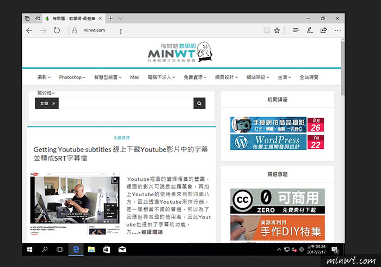Click the volume tray icon

294,250
